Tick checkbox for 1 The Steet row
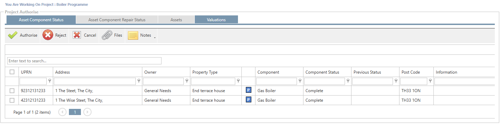Viewport: 502px width, 126px height. pos(12,91)
